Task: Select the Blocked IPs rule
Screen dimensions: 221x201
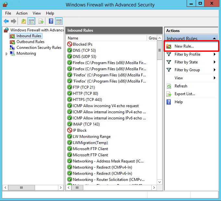Action: (x=83, y=44)
